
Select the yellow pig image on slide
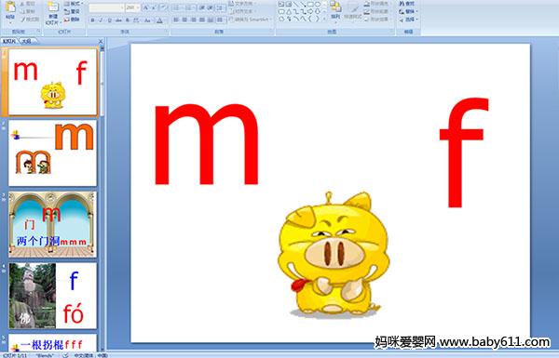334,255
